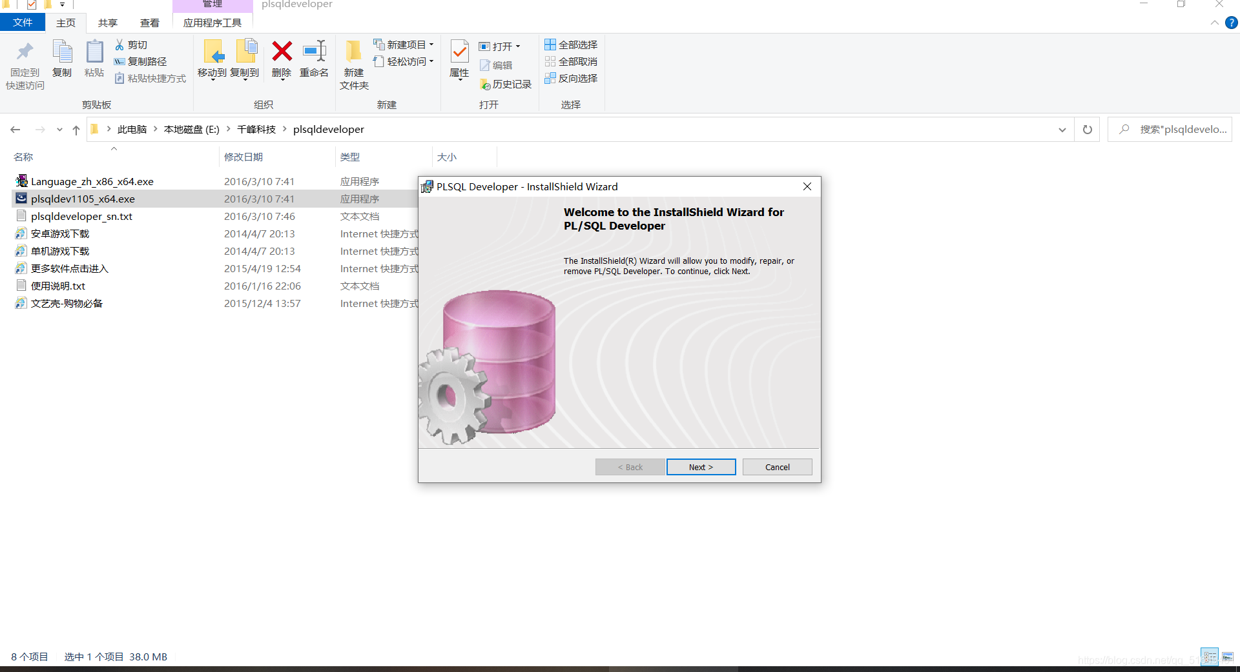The image size is (1240, 672).
Task: Click History (历史记录) ribbon item
Action: 506,84
